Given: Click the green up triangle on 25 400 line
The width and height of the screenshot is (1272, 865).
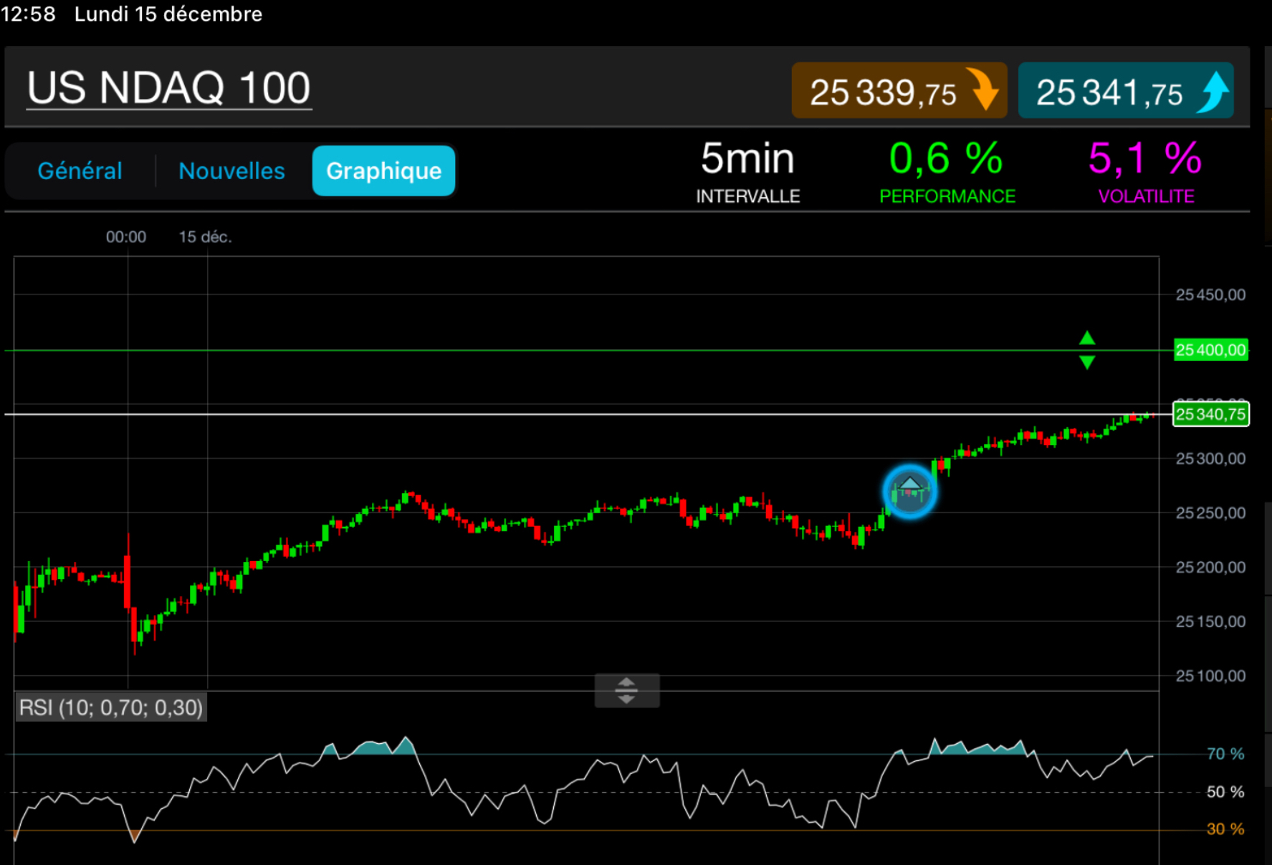Looking at the screenshot, I should (1087, 338).
